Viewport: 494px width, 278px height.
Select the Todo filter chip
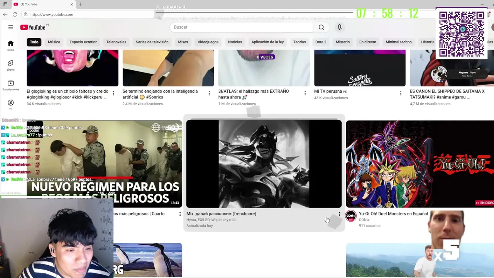pos(34,42)
